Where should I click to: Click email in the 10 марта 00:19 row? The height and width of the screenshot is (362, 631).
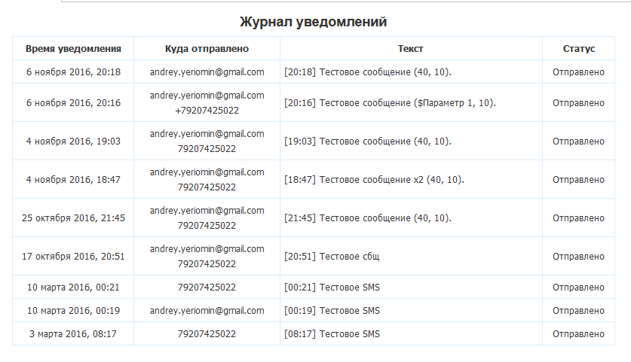point(207,311)
